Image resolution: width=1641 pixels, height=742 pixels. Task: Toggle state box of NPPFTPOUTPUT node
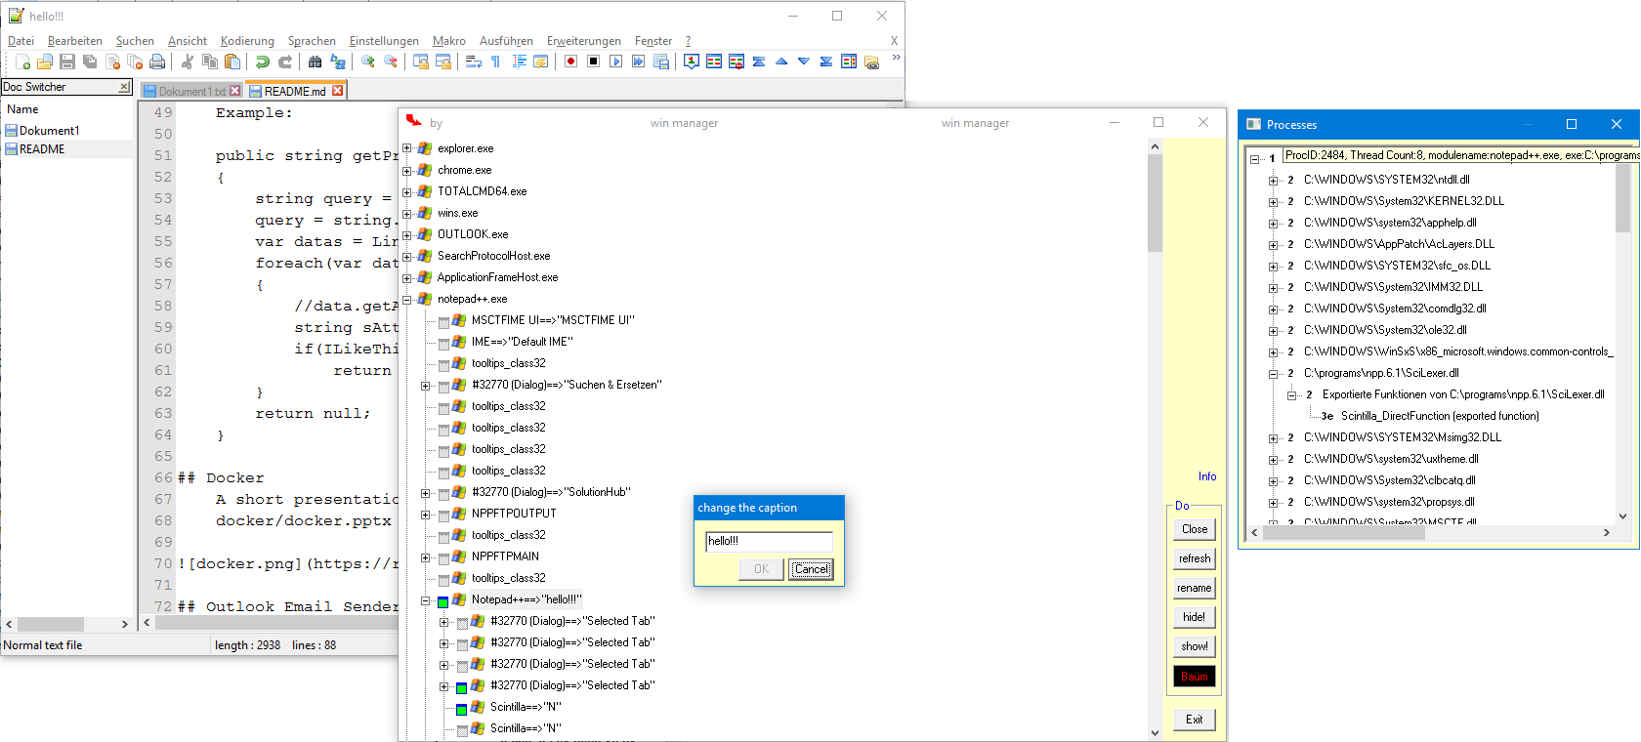click(443, 516)
